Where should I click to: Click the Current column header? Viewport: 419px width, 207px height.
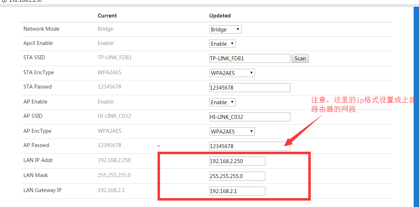click(x=107, y=16)
